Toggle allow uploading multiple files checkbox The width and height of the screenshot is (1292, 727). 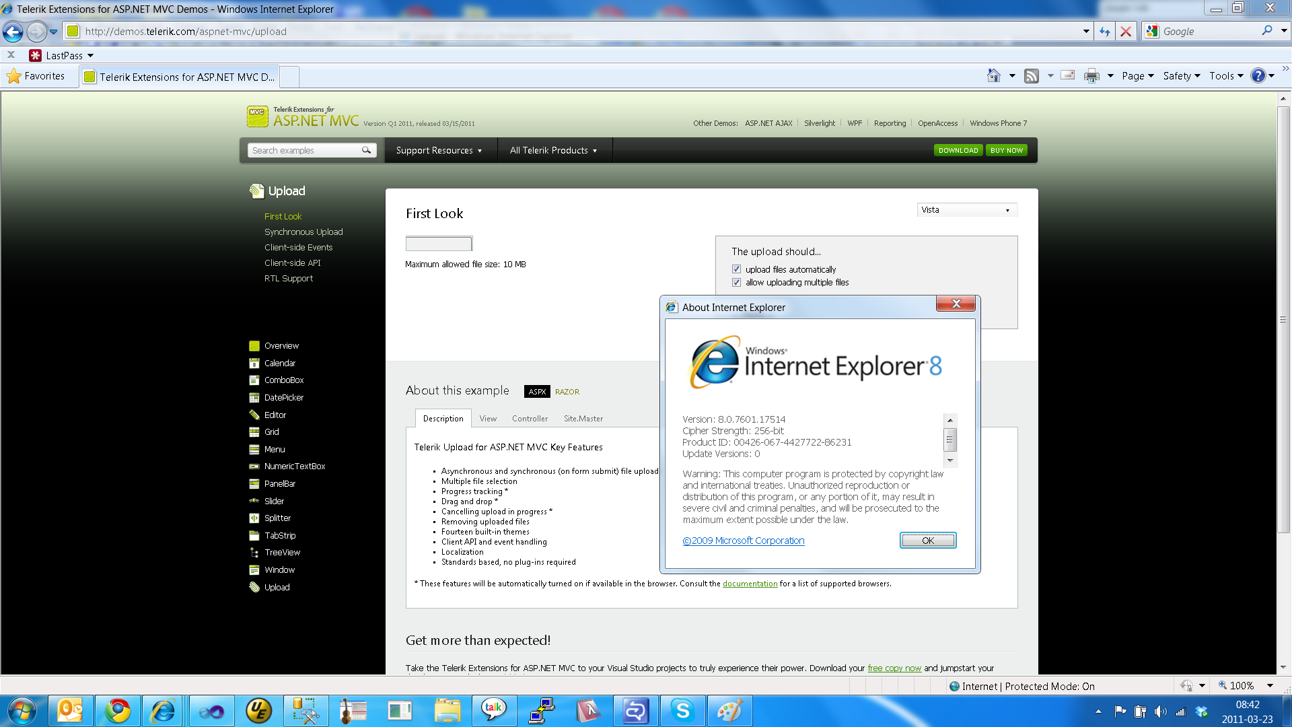[736, 283]
